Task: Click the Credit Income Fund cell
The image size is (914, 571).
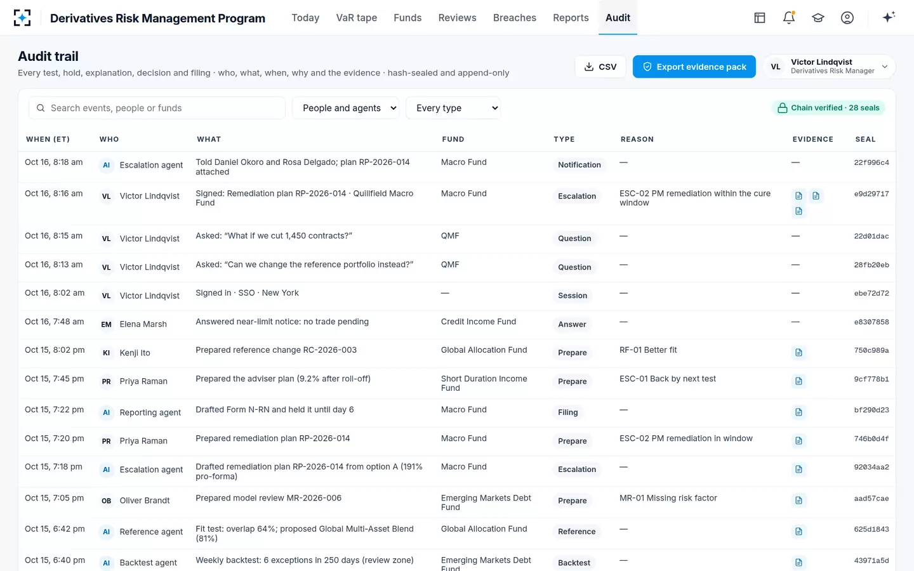Action: point(479,322)
